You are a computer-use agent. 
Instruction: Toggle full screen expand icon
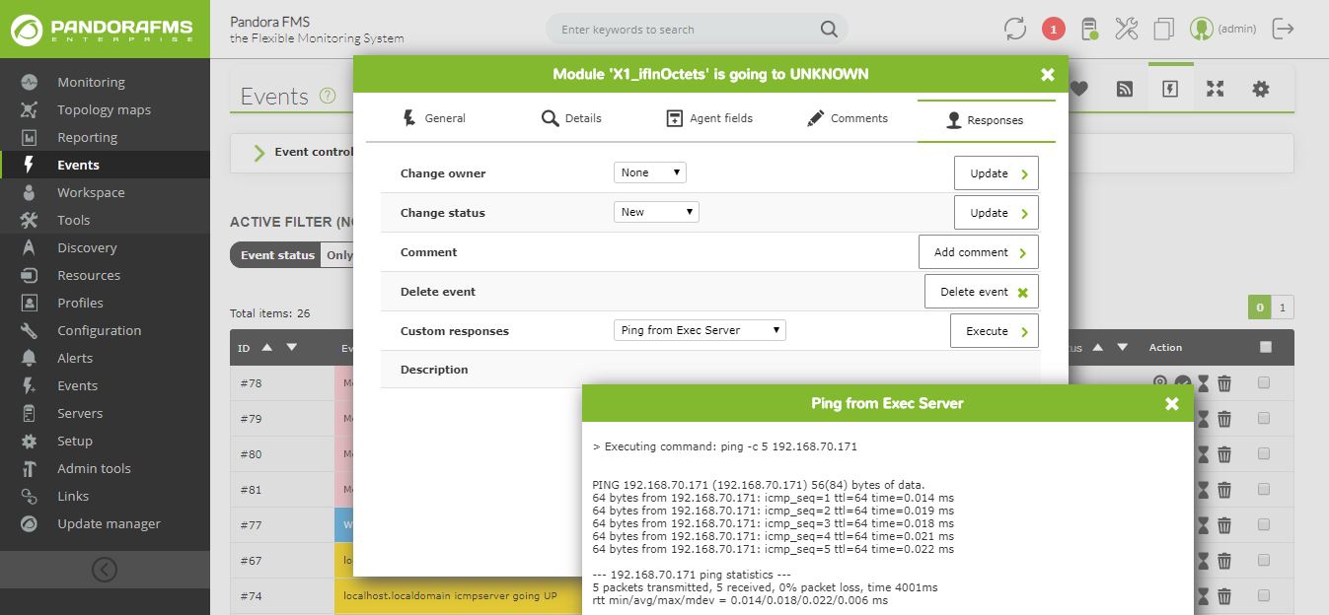[1216, 89]
